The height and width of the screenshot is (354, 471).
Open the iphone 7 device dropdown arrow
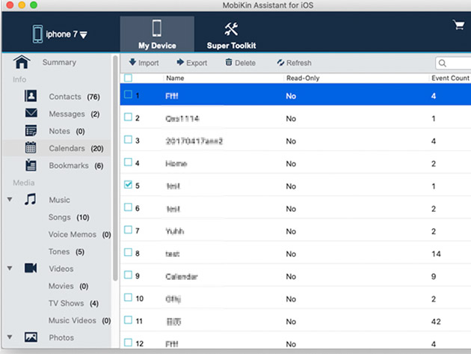pyautogui.click(x=84, y=35)
